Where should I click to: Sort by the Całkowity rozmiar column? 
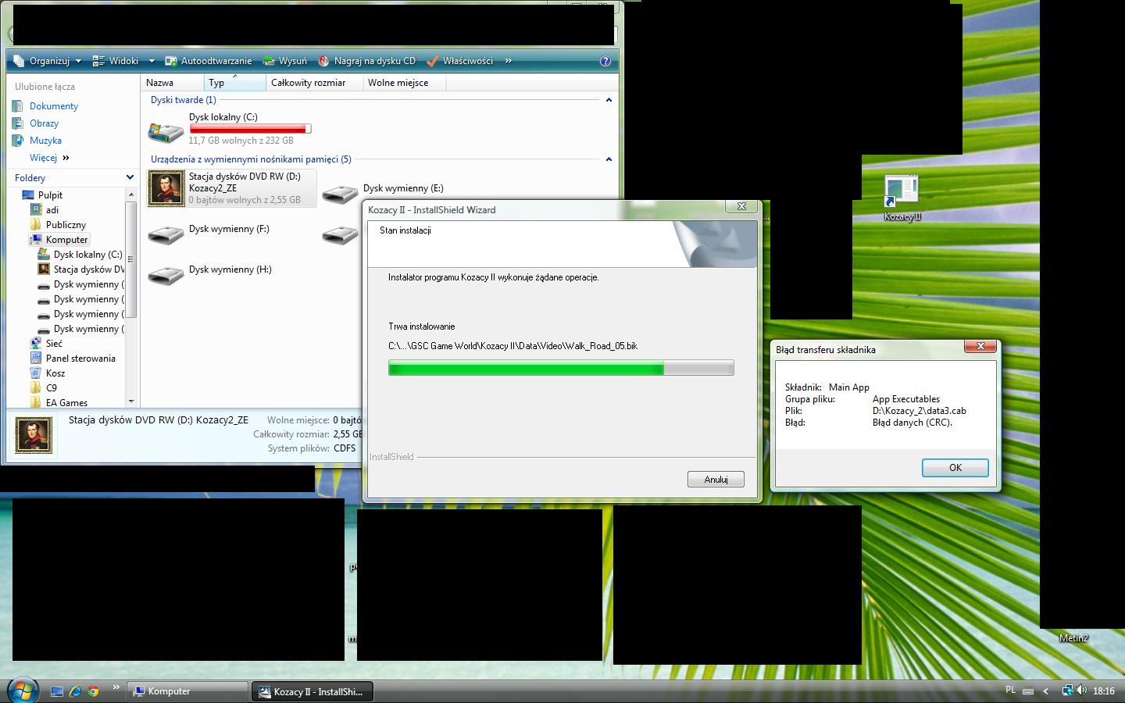315,83
